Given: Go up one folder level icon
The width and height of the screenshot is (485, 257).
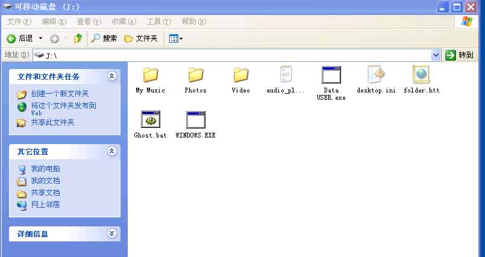Looking at the screenshot, I should (x=78, y=38).
